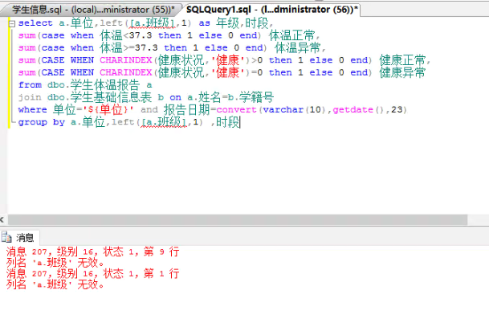Image resolution: width=489 pixels, height=323 pixels.
Task: Click the left arrow of the horizontal scrollbar
Action: pyautogui.click(x=2, y=219)
